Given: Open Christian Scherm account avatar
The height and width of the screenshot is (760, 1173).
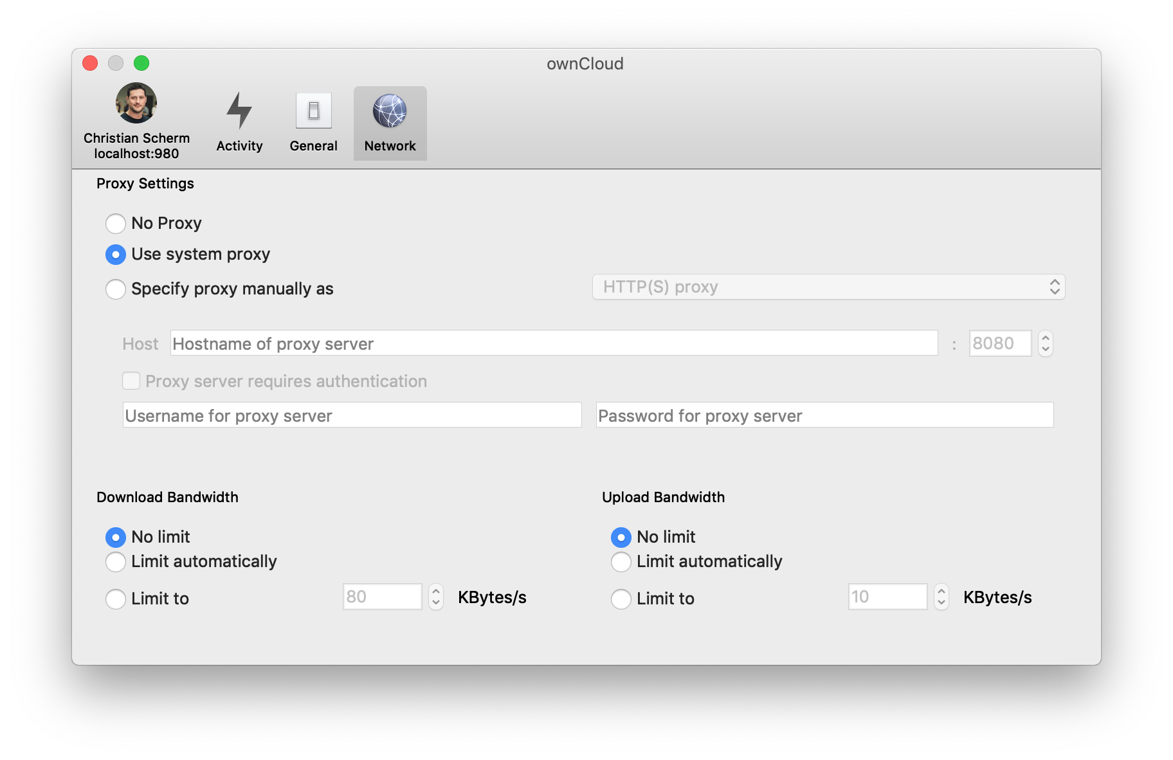Looking at the screenshot, I should 136,103.
